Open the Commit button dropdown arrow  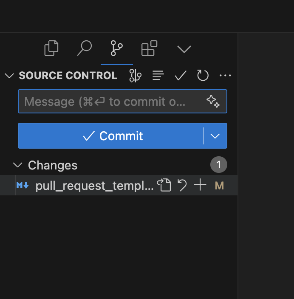coord(215,136)
